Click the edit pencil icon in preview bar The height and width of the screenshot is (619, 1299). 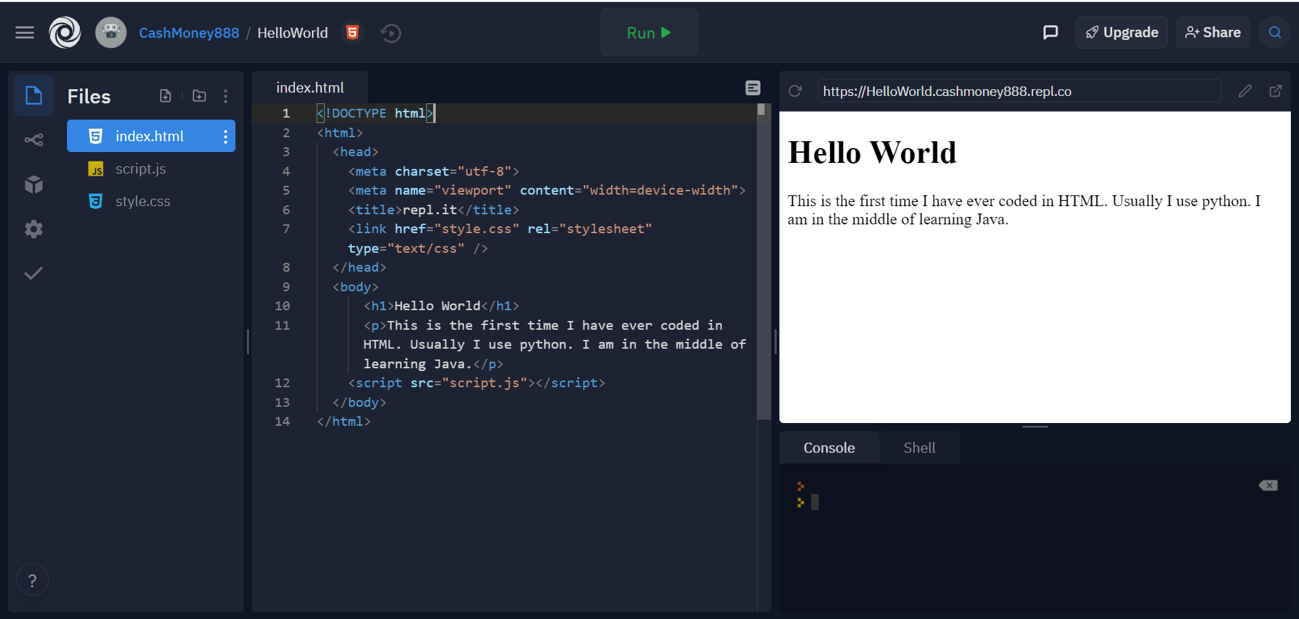click(1245, 91)
